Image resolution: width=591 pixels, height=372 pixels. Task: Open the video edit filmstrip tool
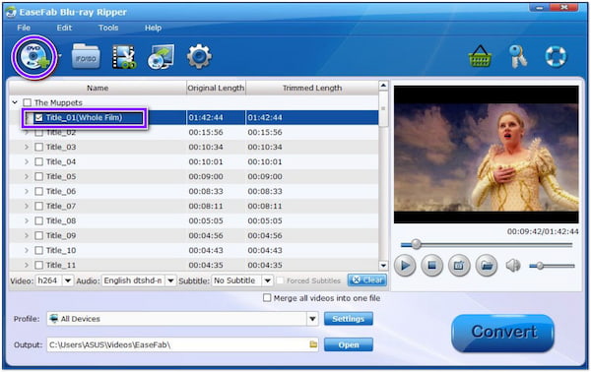click(124, 57)
